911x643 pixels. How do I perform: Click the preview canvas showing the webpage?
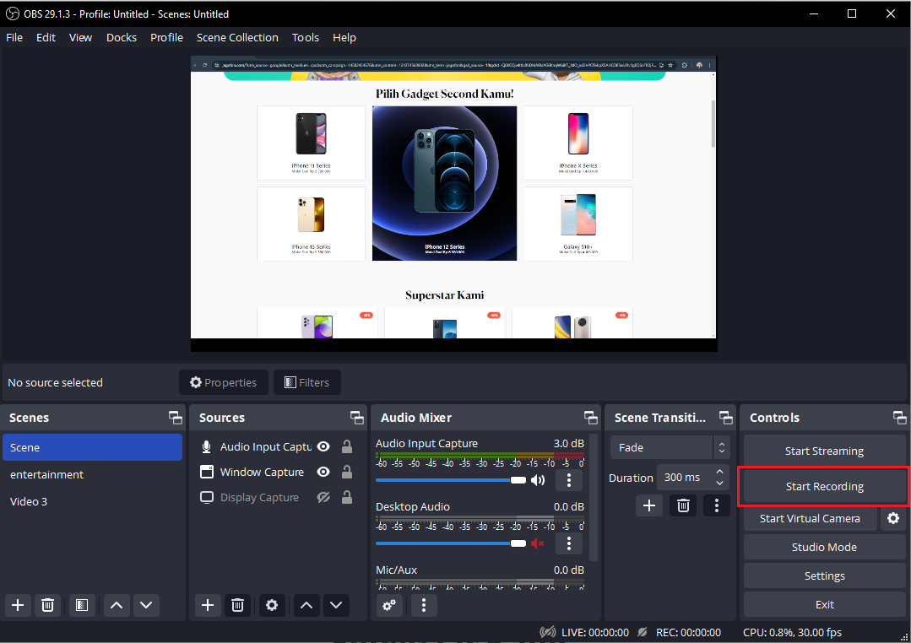click(x=453, y=203)
